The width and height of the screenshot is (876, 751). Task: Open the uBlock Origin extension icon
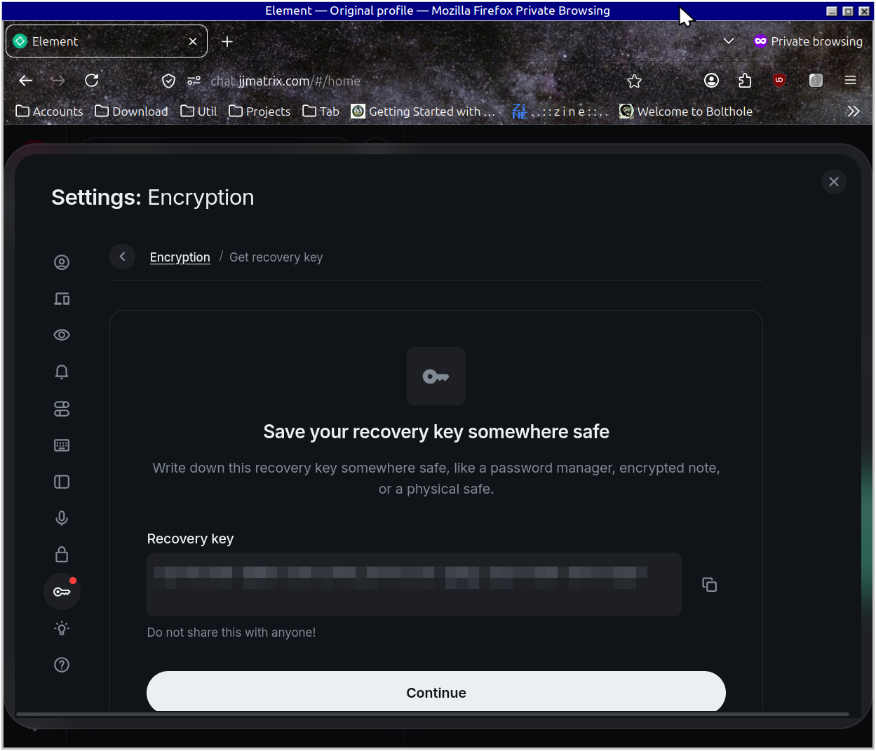(779, 81)
